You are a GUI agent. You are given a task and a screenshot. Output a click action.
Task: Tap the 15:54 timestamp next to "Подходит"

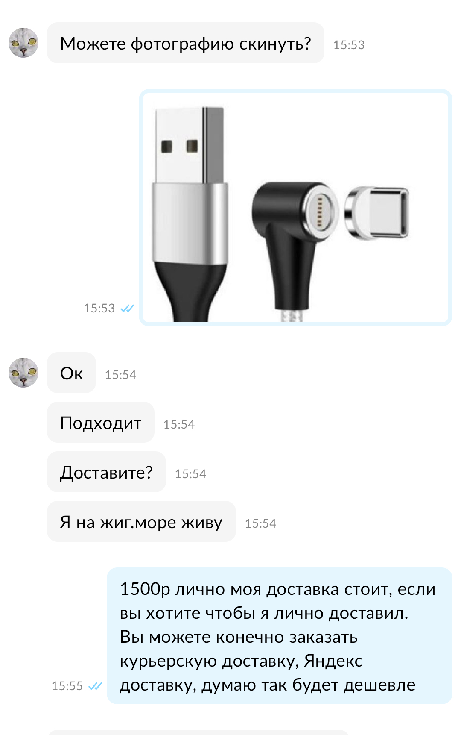pyautogui.click(x=179, y=424)
